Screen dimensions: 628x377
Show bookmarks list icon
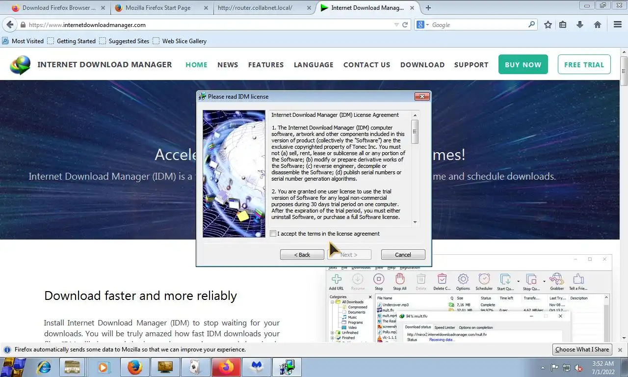tap(563, 25)
